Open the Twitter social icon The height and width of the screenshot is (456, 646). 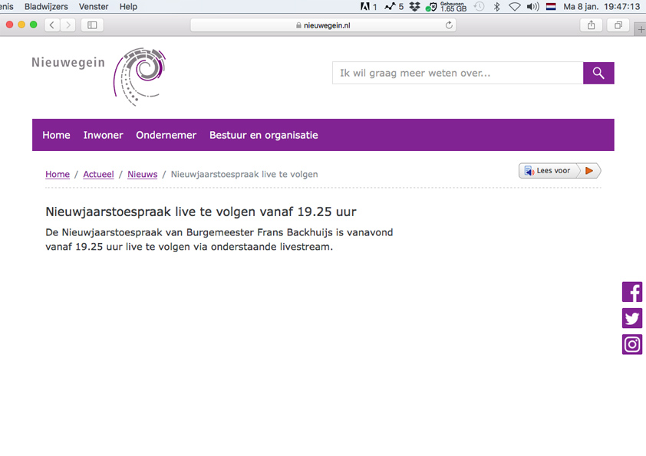click(x=632, y=318)
